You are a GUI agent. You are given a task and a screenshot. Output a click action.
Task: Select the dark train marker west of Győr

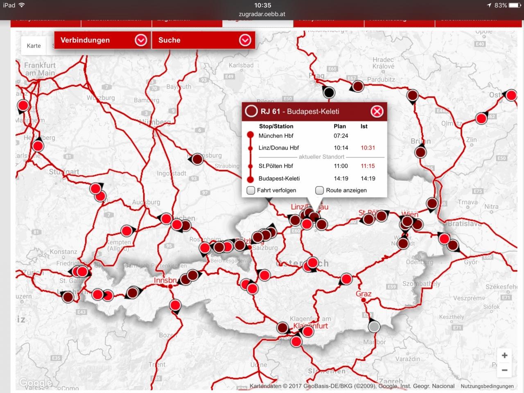[452, 245]
